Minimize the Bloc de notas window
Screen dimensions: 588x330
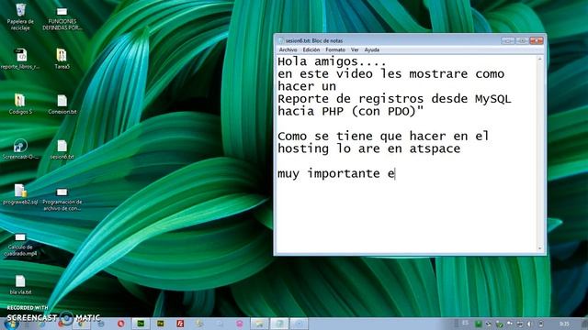point(508,40)
